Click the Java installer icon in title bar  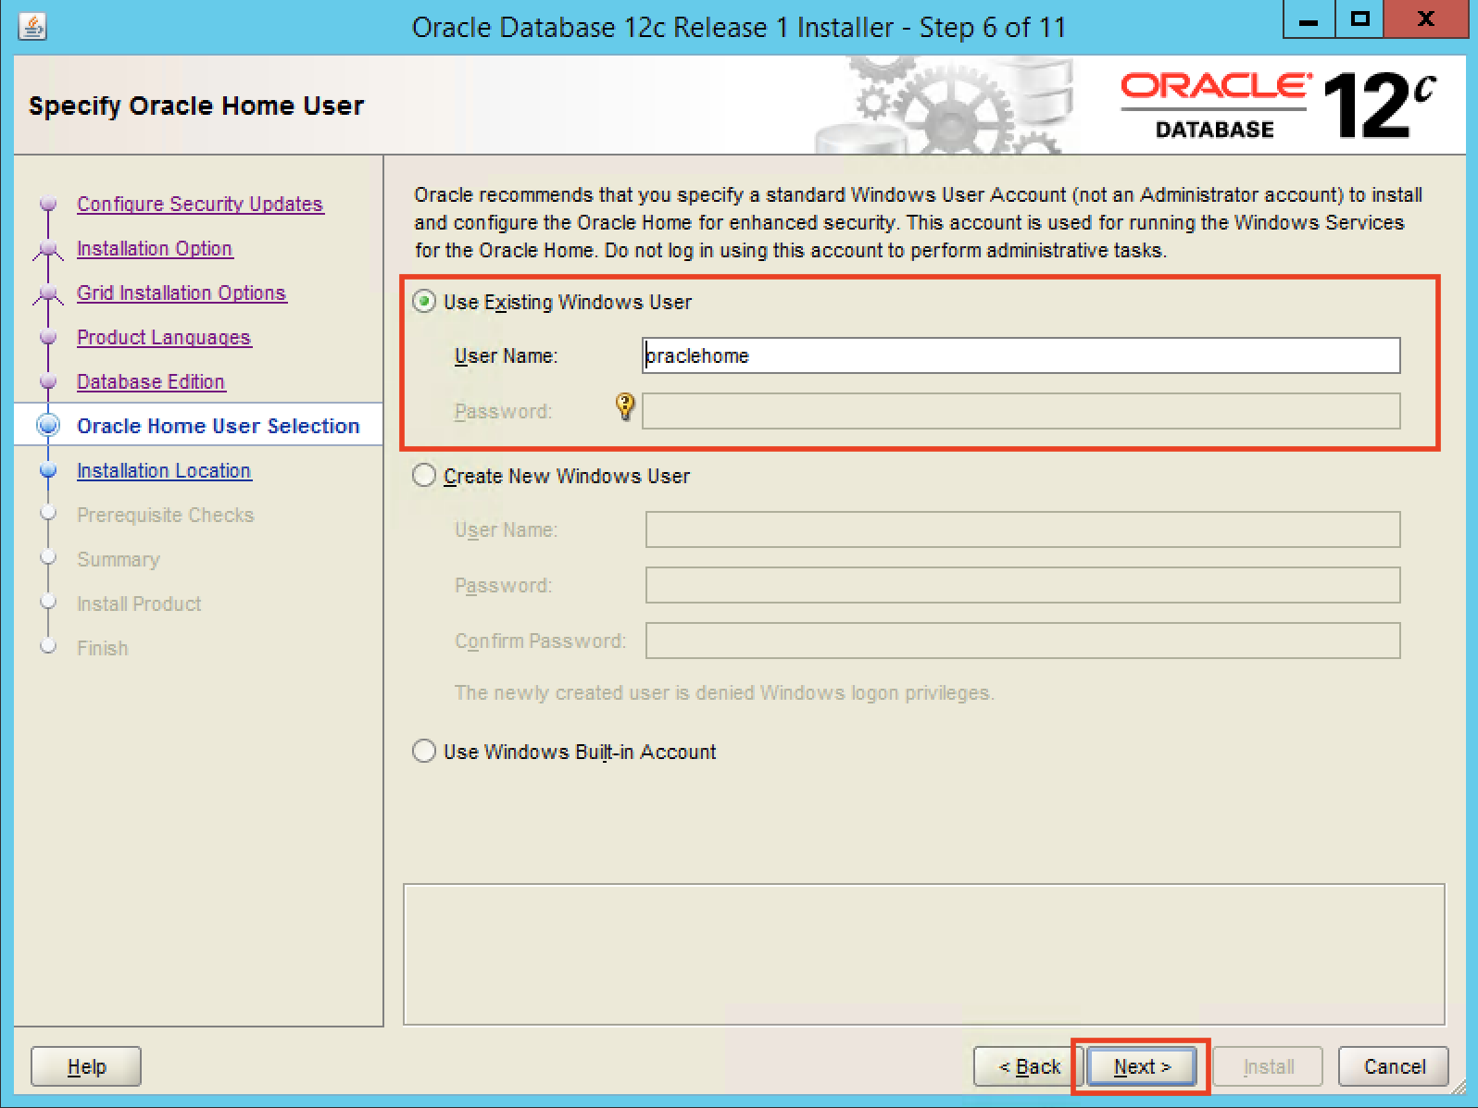pyautogui.click(x=32, y=26)
